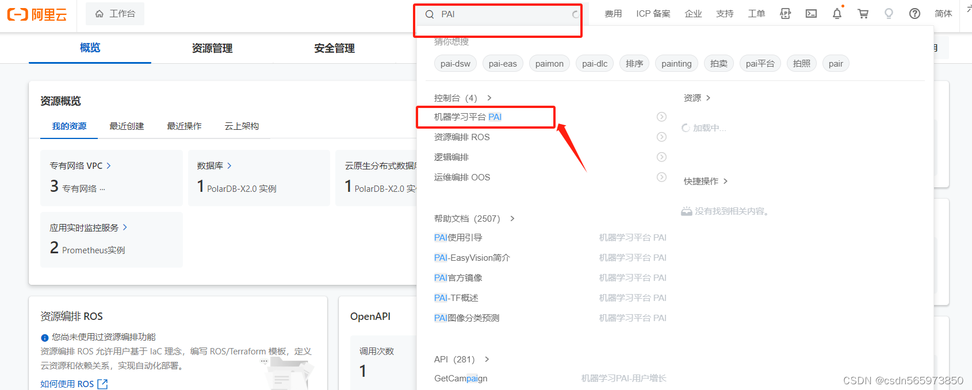Image resolution: width=972 pixels, height=390 pixels.
Task: Switch to 资源管理 tab
Action: click(x=212, y=48)
